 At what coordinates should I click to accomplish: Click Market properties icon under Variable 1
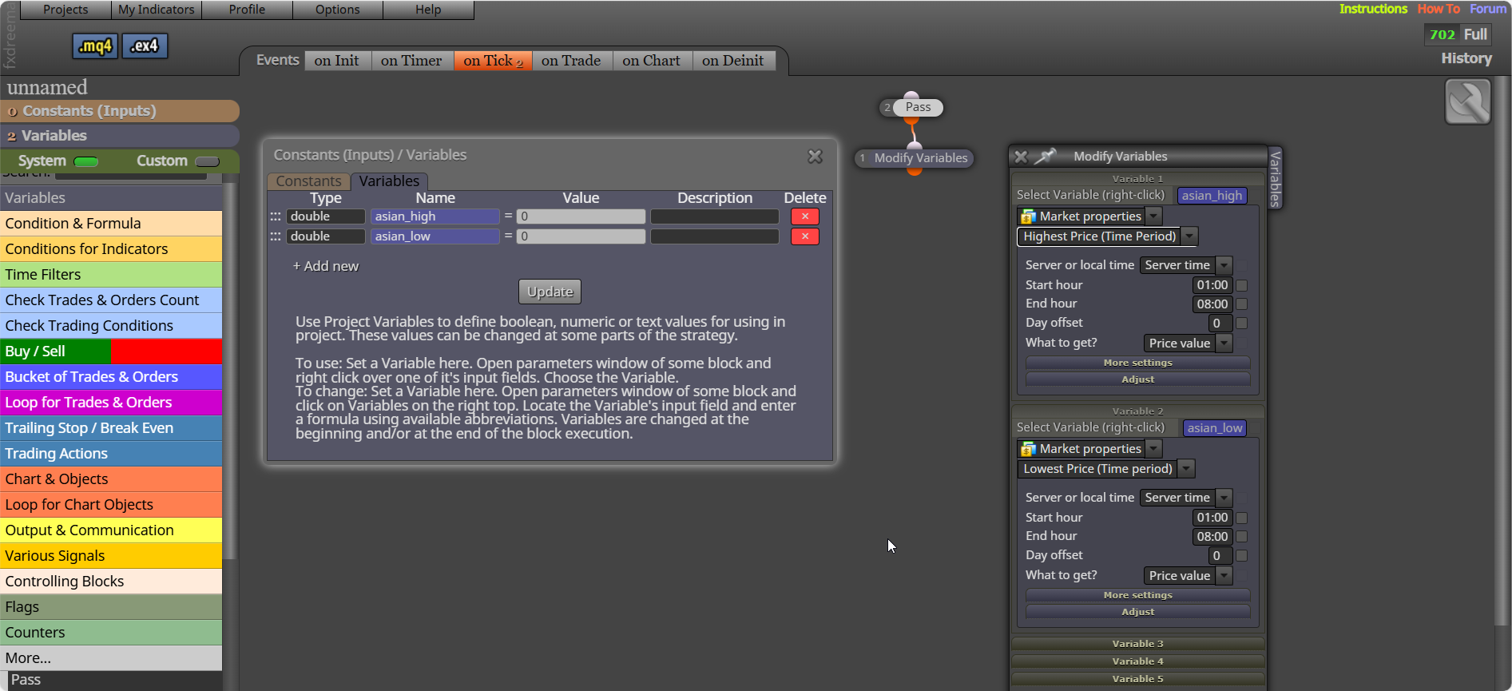(1028, 216)
